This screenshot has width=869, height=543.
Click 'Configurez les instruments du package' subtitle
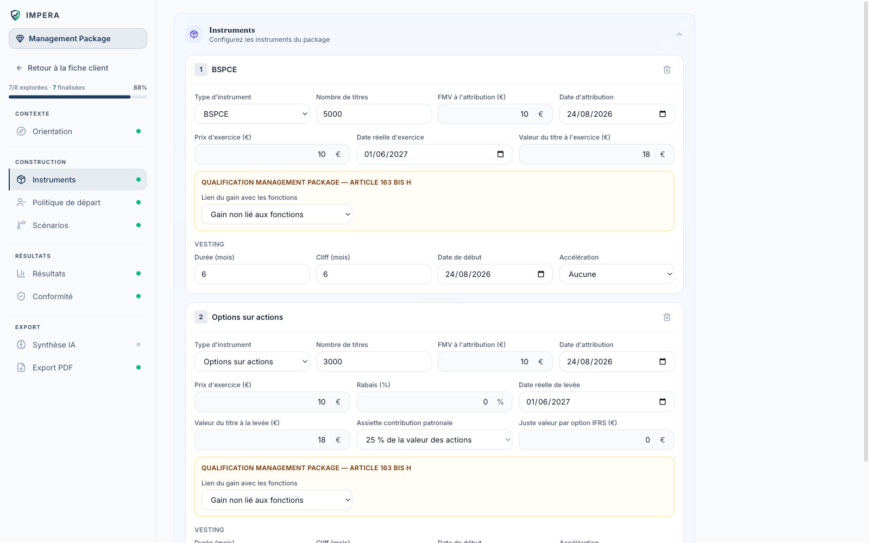click(x=269, y=40)
